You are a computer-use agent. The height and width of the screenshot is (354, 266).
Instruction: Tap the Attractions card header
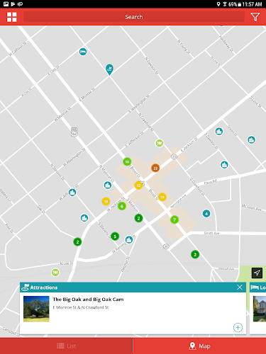pyautogui.click(x=133, y=287)
